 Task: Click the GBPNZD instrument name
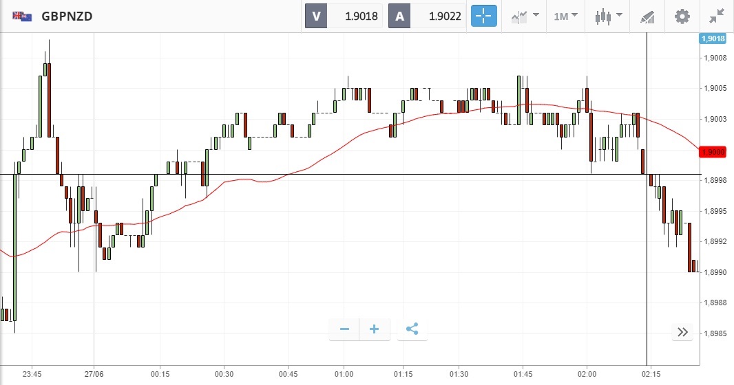pyautogui.click(x=67, y=16)
